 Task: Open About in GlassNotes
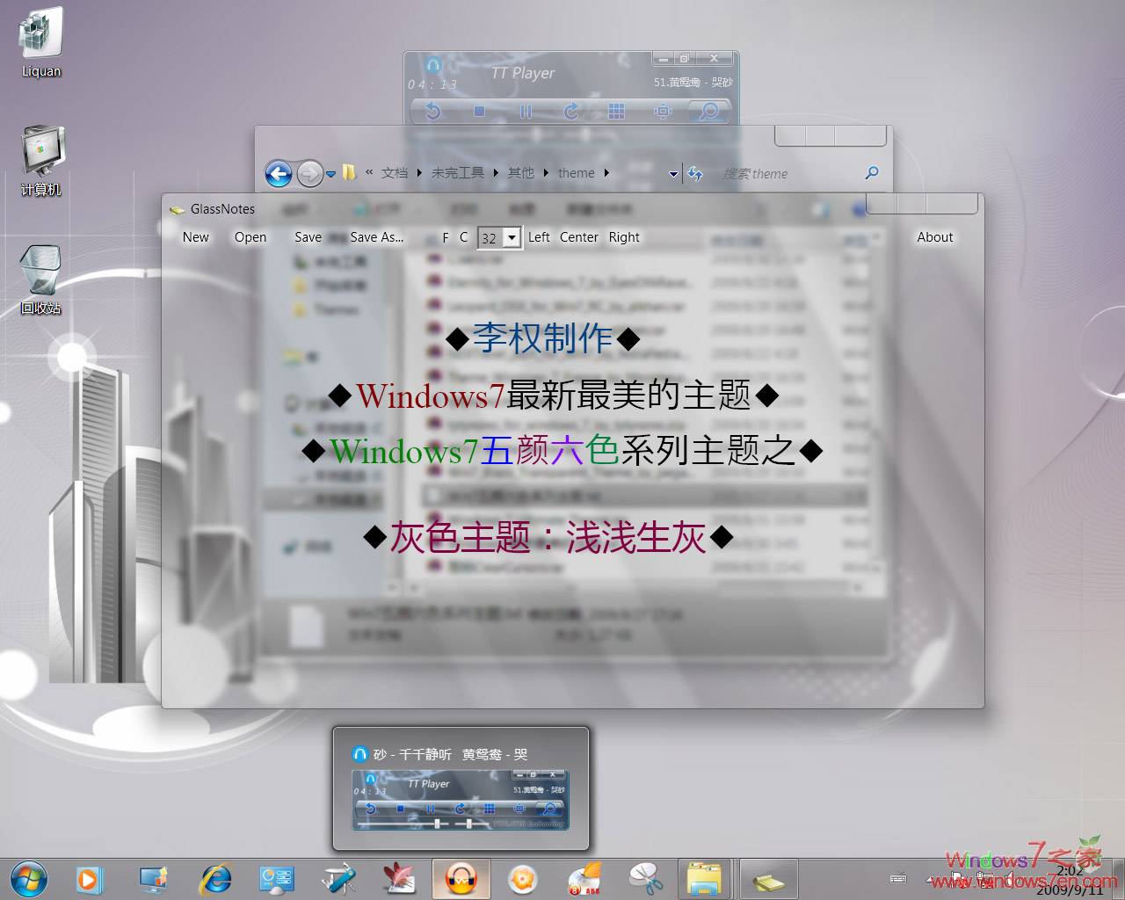click(935, 237)
